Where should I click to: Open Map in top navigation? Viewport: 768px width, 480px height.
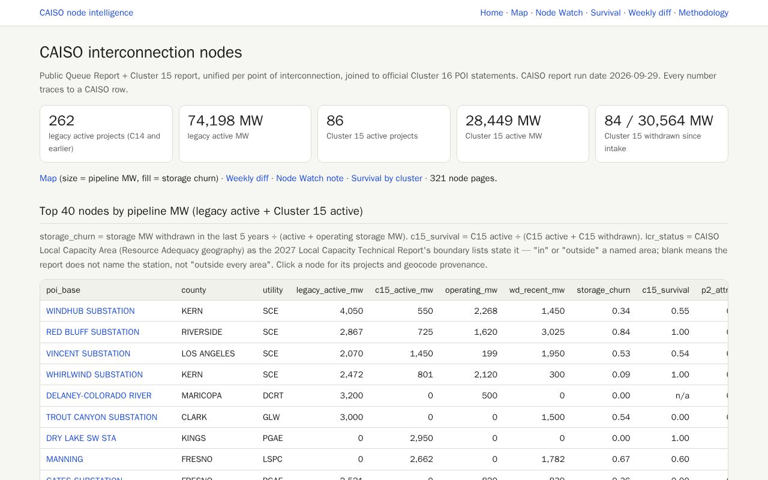(x=519, y=13)
